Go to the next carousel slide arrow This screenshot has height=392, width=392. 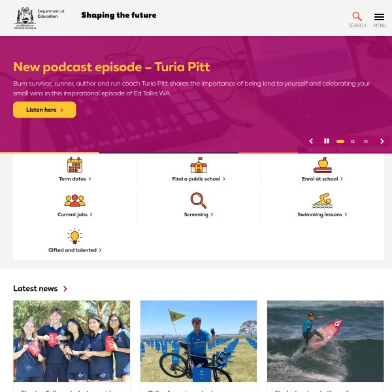tap(382, 141)
